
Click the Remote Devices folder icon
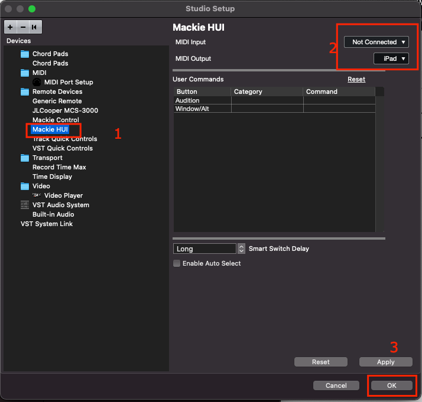(25, 91)
